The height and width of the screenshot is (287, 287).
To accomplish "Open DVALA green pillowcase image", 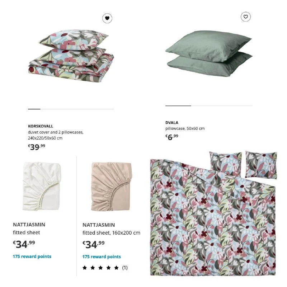I will coord(209,53).
